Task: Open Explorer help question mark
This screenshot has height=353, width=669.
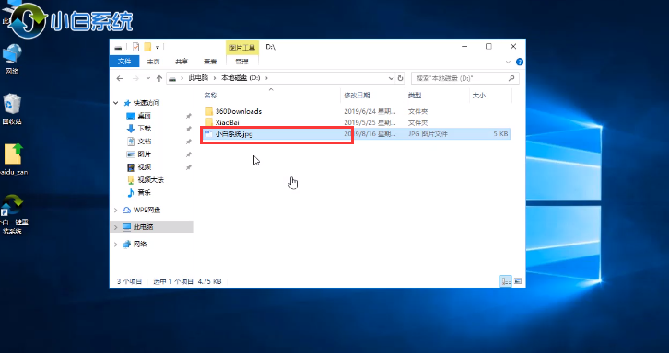Action: coord(519,62)
